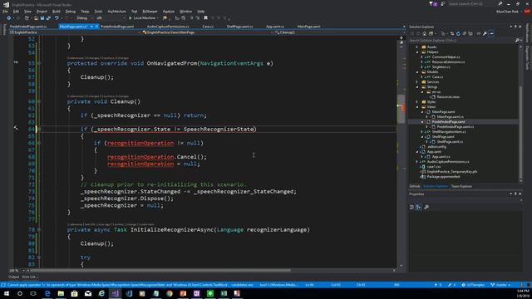Open the Window menu
This screenshot has height=299, width=532.
185,11
